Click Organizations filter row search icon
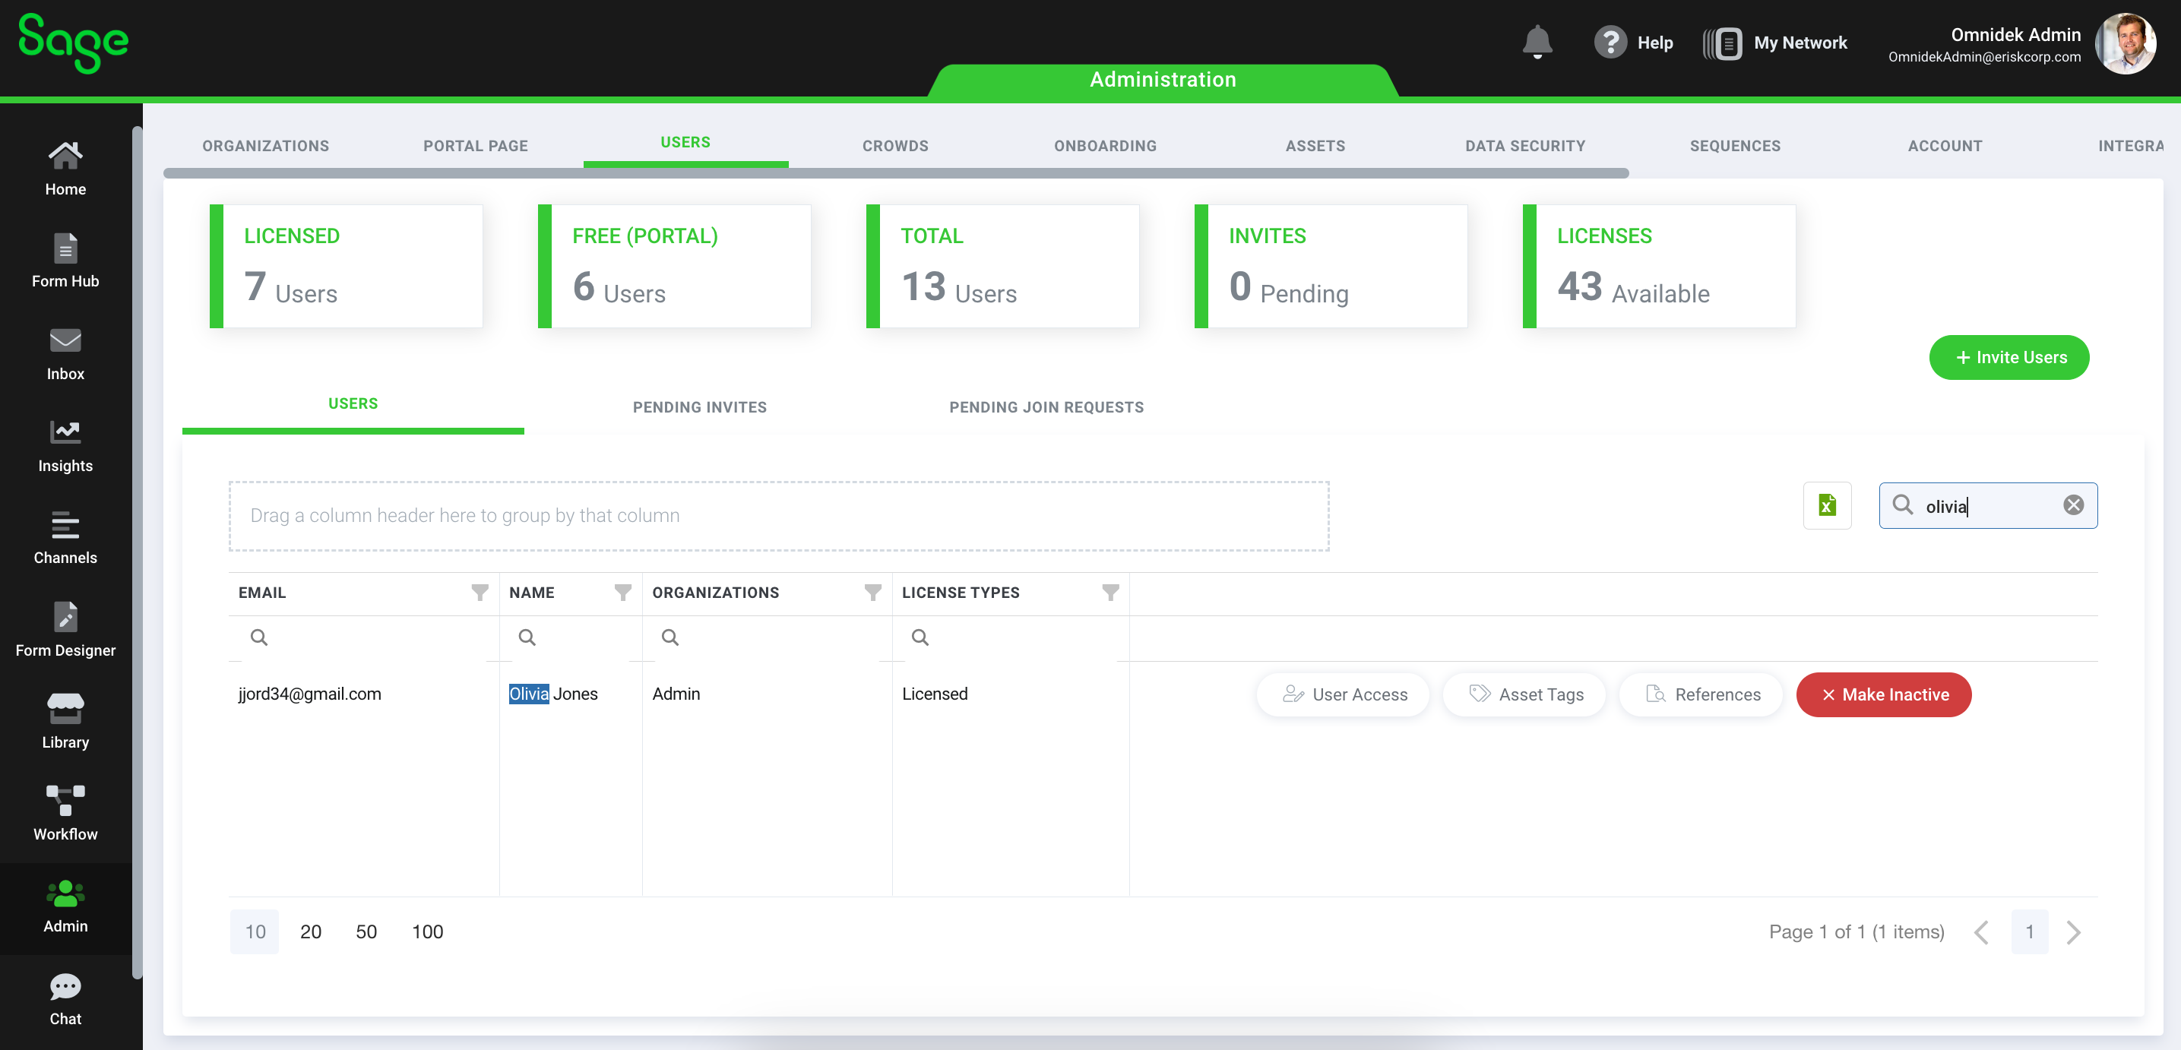This screenshot has width=2181, height=1050. point(669,637)
